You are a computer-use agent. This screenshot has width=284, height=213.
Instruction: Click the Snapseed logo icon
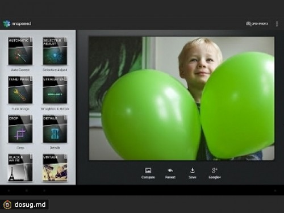(7, 24)
